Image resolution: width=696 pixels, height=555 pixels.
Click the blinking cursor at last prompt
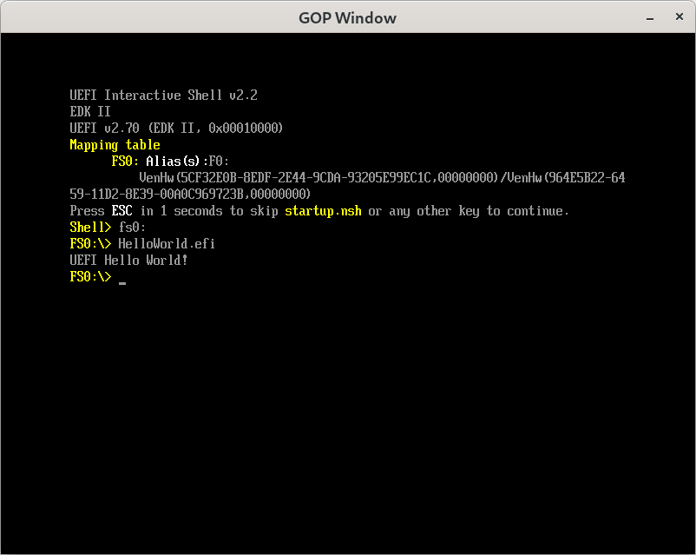[x=122, y=282]
